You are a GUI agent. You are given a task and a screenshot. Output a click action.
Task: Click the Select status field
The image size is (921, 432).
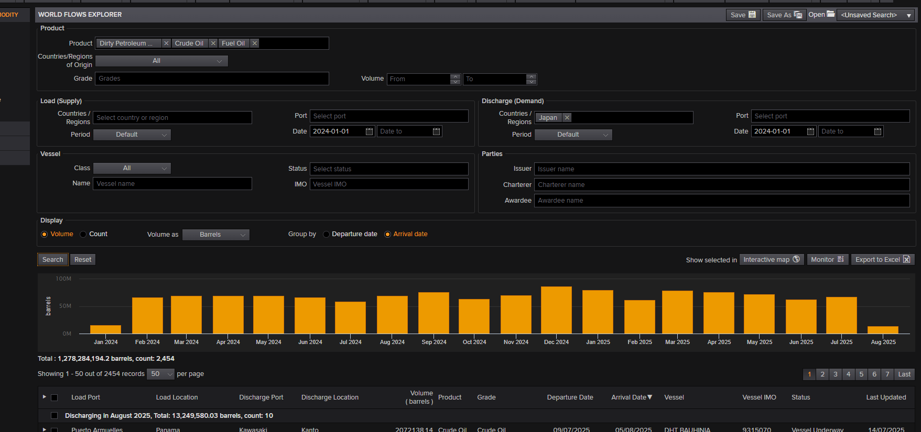point(389,169)
